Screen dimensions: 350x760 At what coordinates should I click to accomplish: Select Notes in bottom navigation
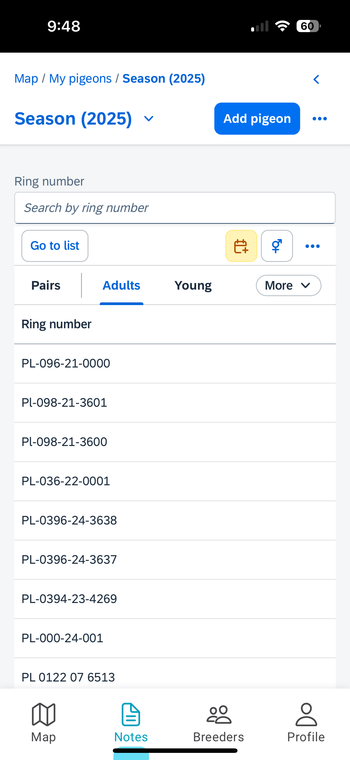(131, 722)
